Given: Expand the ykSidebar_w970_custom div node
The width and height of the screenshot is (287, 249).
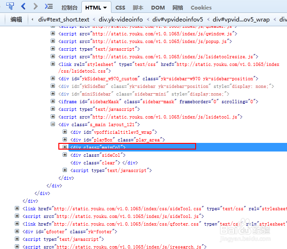Looking at the screenshot, I should (53, 78).
